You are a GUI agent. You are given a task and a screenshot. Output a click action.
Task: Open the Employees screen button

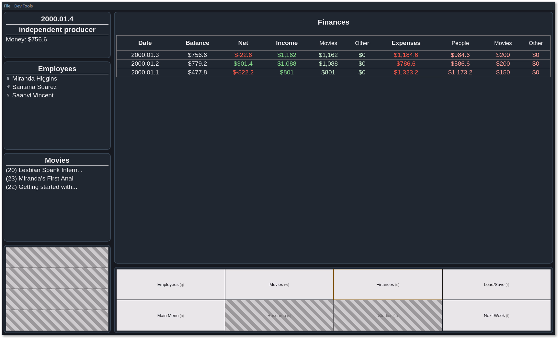[171, 285]
